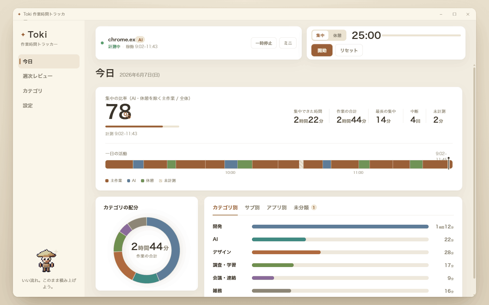Click the 最長の集中 14分 stat
Screen dimensions: 489x305
point(385,117)
